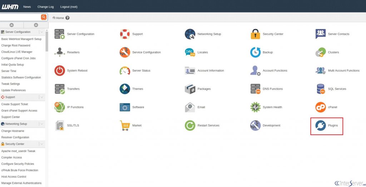Open the SSL/TLS certificate icon
Viewport: 366px width, 187px height.
[x=60, y=125]
